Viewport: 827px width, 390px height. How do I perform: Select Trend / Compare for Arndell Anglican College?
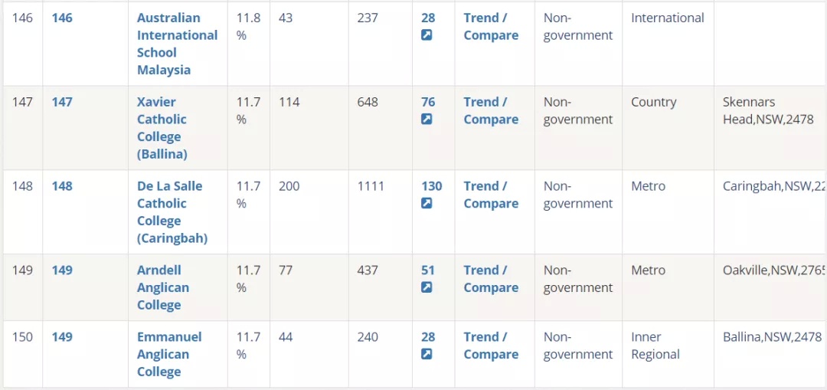point(491,279)
